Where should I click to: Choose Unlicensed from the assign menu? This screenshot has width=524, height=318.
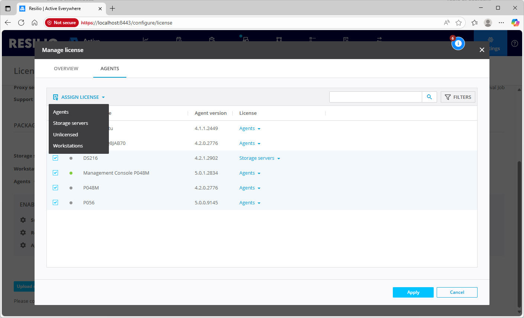click(65, 134)
